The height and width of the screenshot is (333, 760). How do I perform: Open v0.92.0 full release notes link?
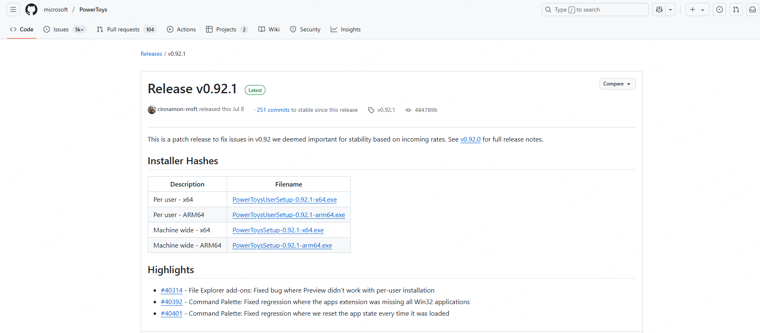tap(470, 139)
